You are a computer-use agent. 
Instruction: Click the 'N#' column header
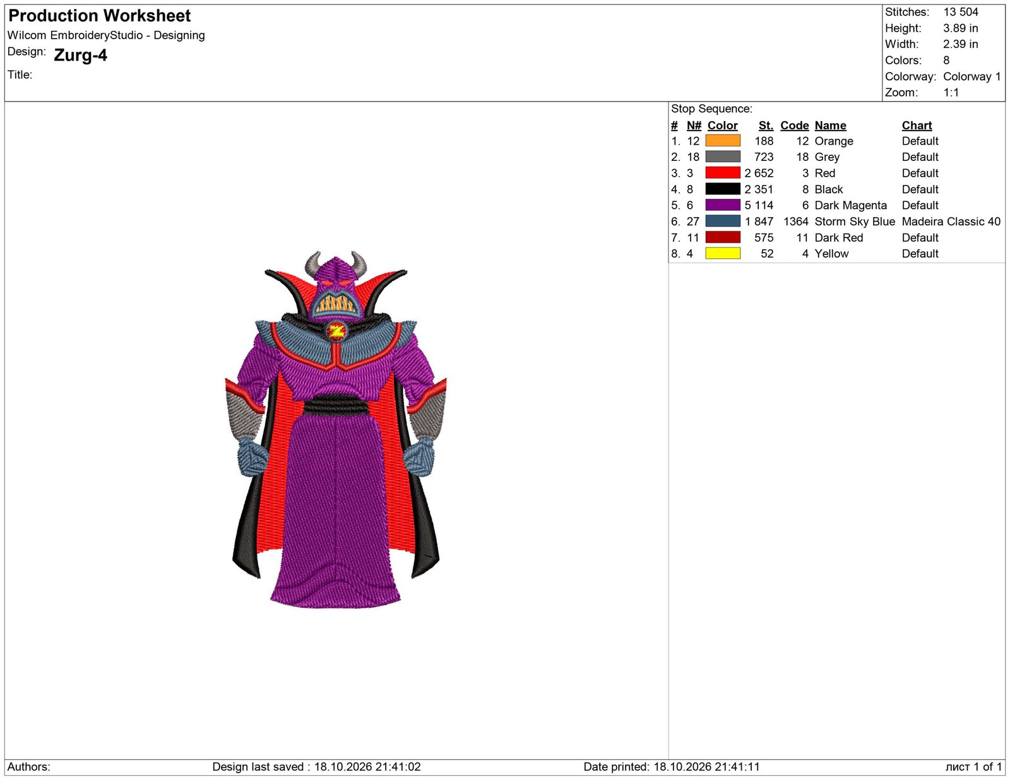[x=694, y=126]
